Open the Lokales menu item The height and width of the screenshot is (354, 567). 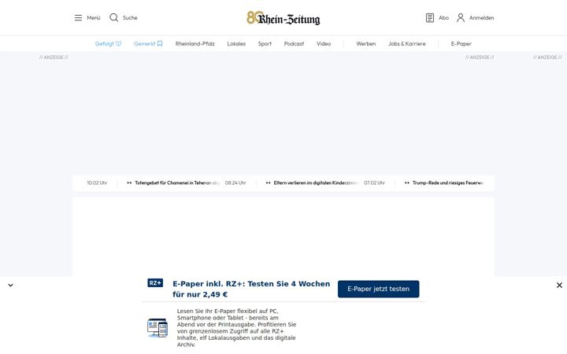(236, 44)
